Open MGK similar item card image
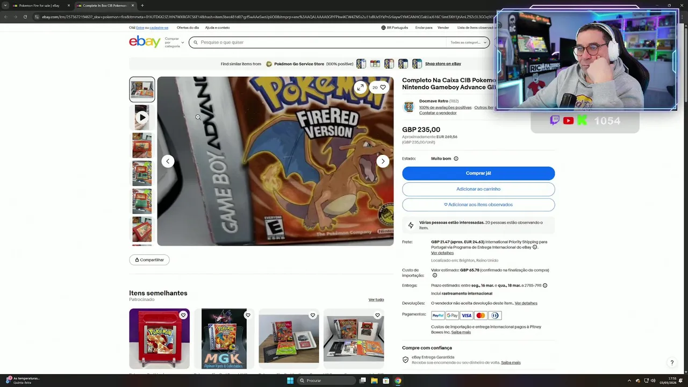This screenshot has width=688, height=387. tap(224, 339)
